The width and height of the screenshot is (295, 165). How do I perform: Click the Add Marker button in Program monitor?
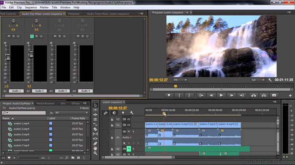pos(169,95)
